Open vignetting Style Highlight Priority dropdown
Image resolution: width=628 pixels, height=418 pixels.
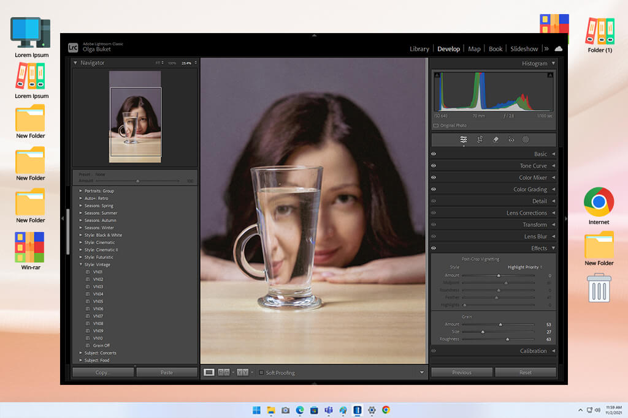coord(525,267)
